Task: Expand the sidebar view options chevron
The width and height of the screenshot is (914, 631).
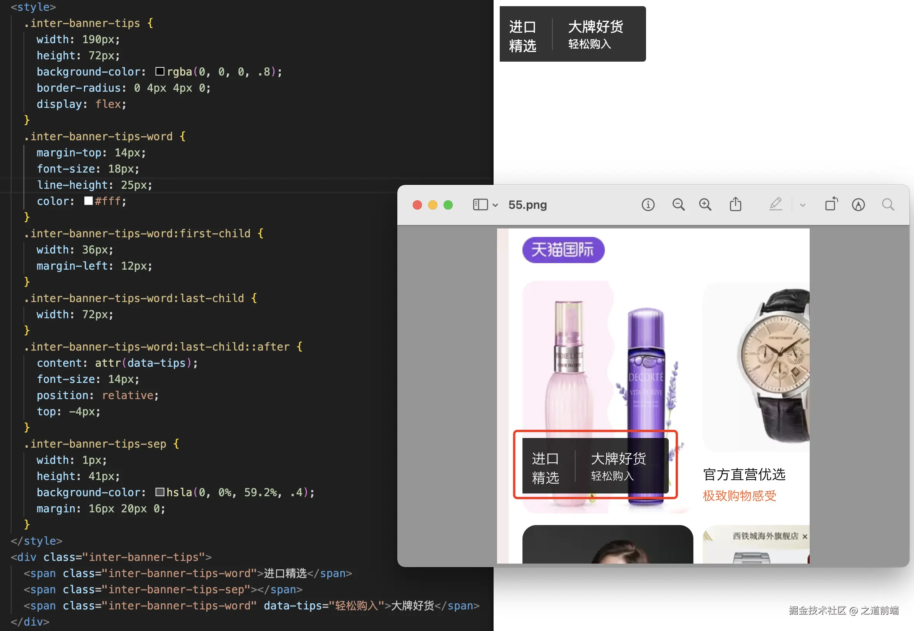Action: click(x=495, y=205)
